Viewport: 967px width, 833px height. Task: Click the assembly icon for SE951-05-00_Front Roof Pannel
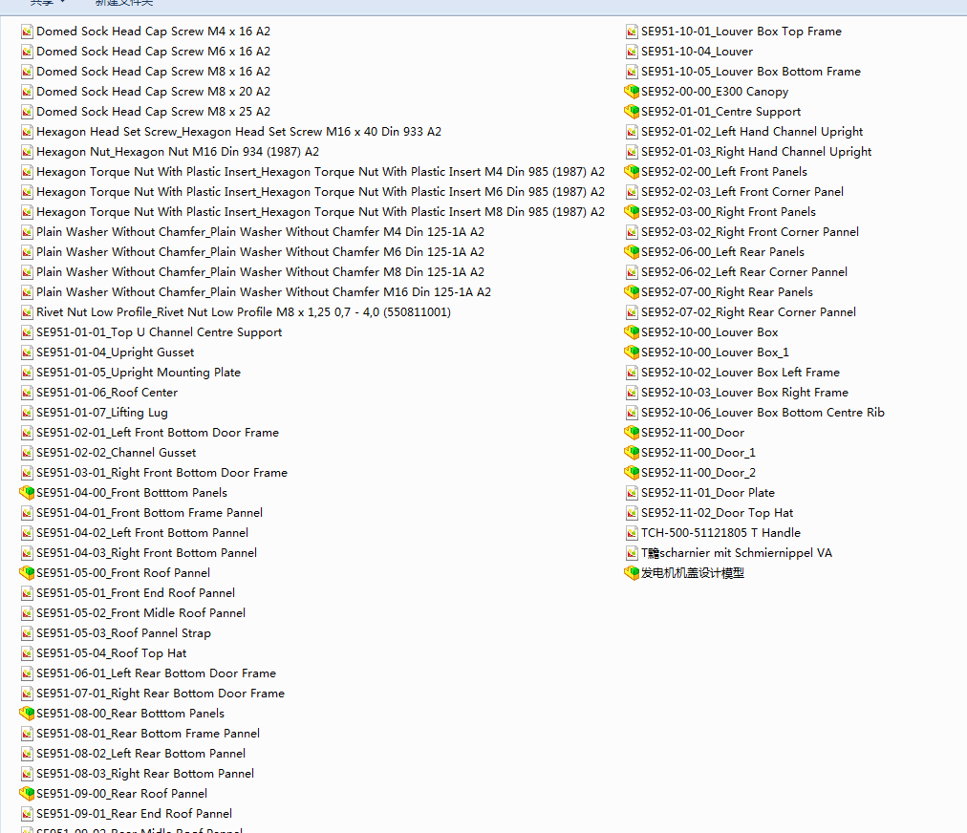coord(27,573)
